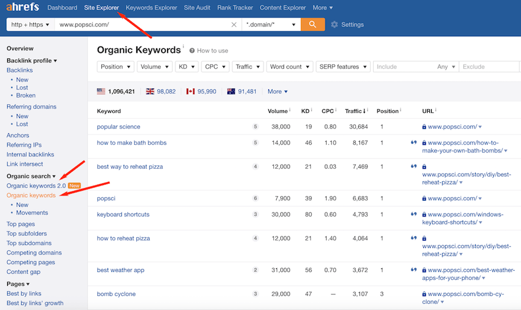
Task: Open the More countries dropdown
Action: (277, 92)
